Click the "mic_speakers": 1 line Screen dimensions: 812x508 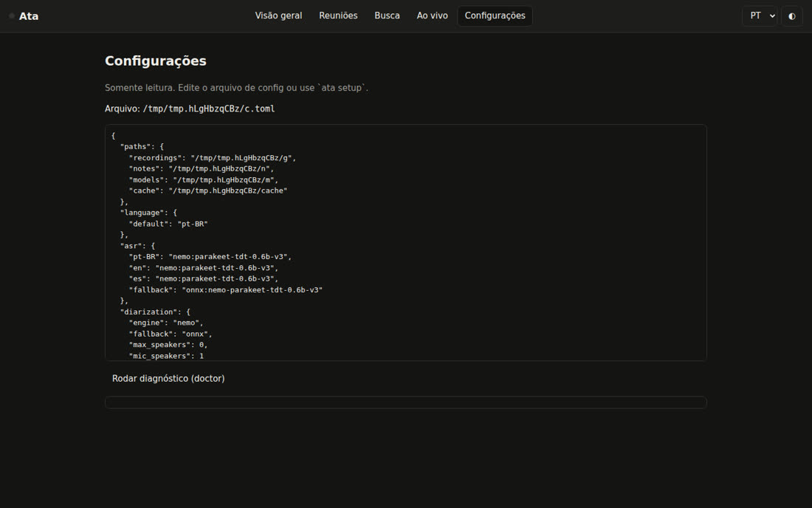coord(166,356)
